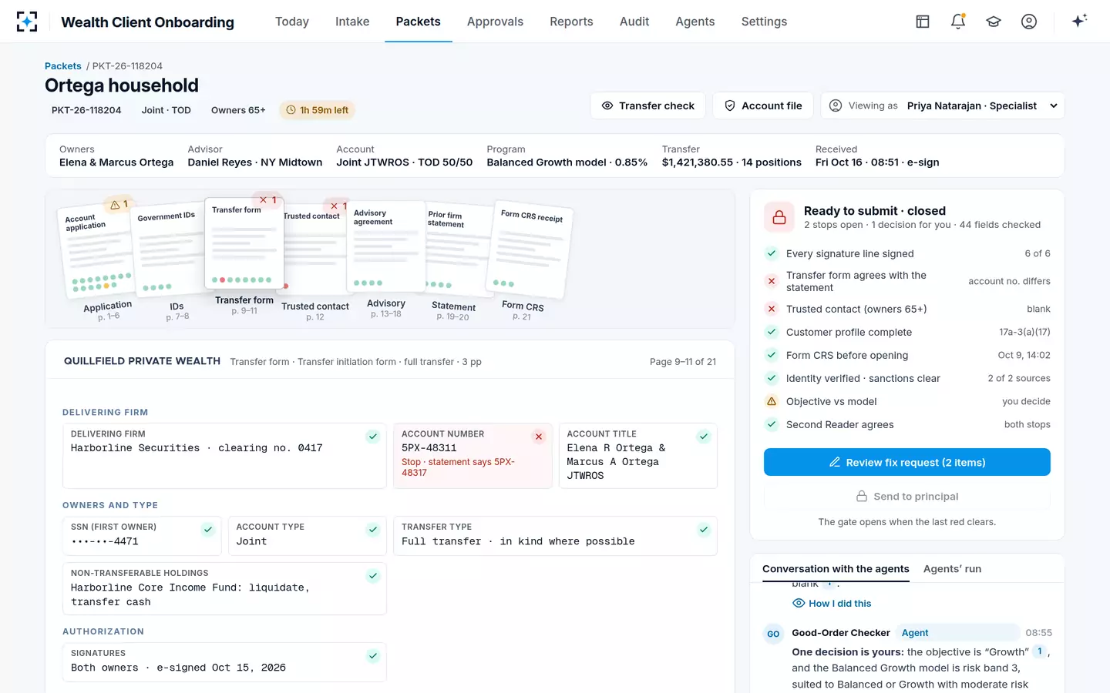Click check icon for Identity verified sanctions clear

coord(772,378)
